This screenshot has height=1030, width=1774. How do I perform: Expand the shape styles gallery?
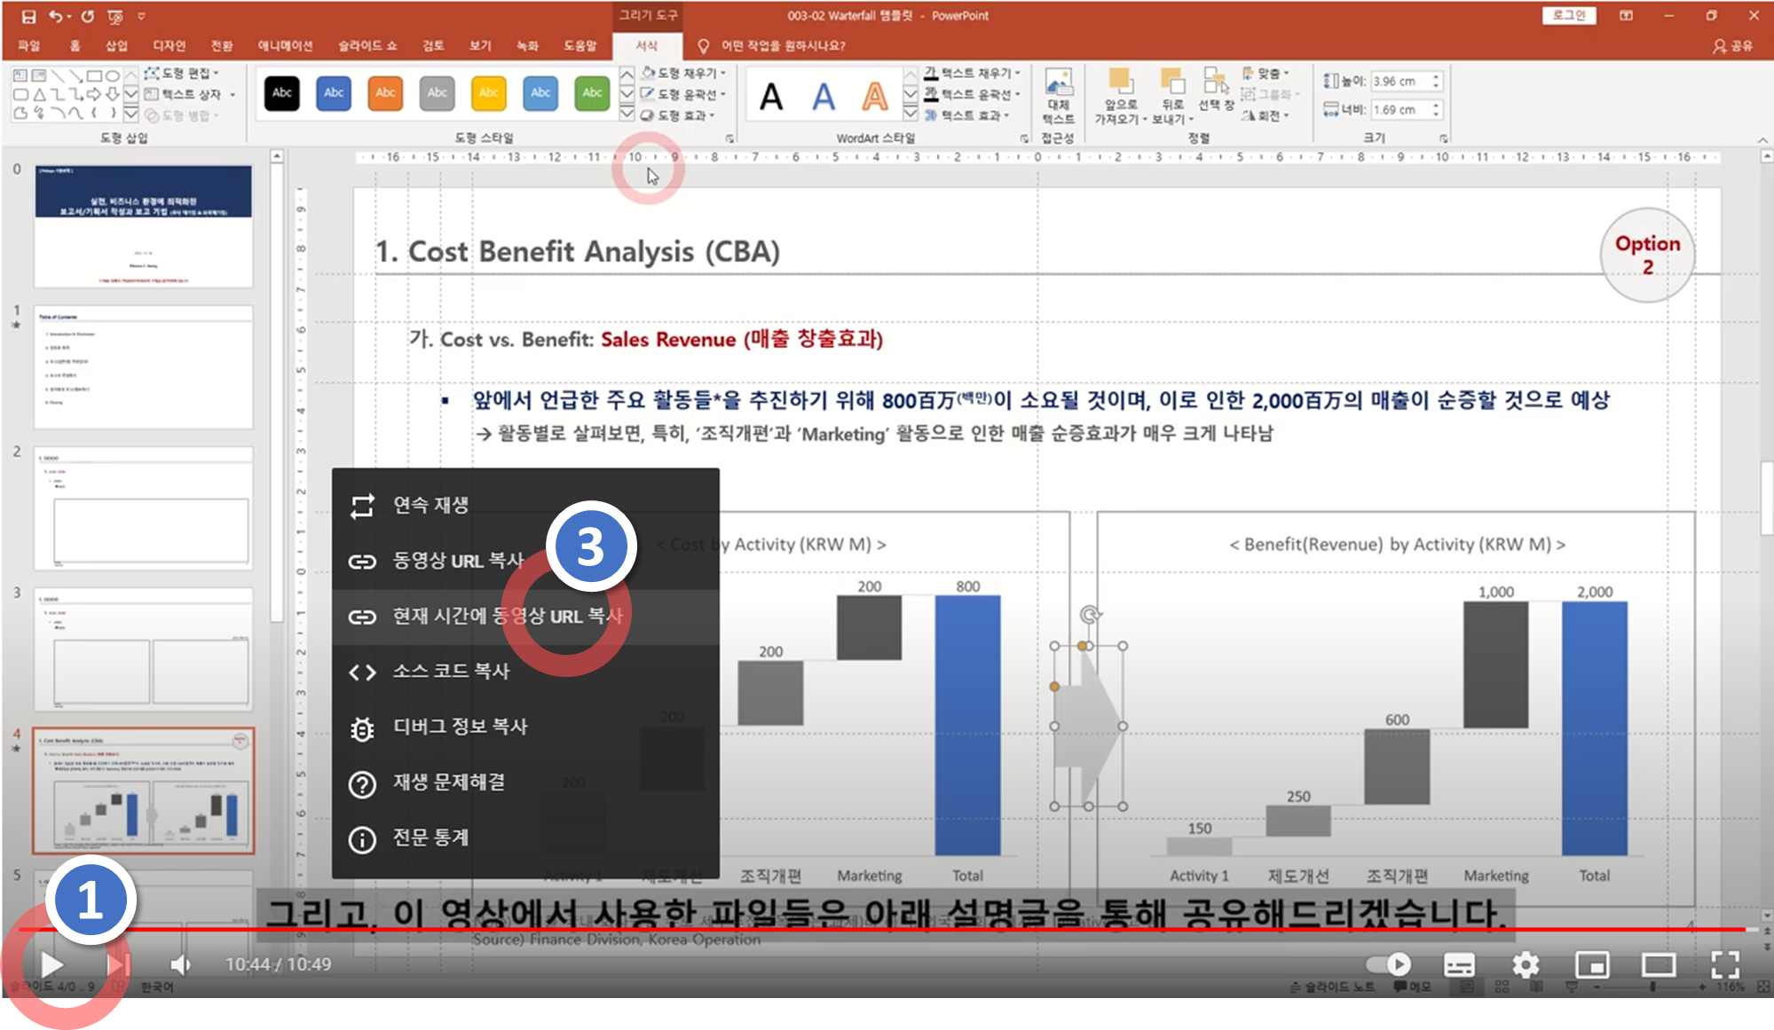coord(627,114)
